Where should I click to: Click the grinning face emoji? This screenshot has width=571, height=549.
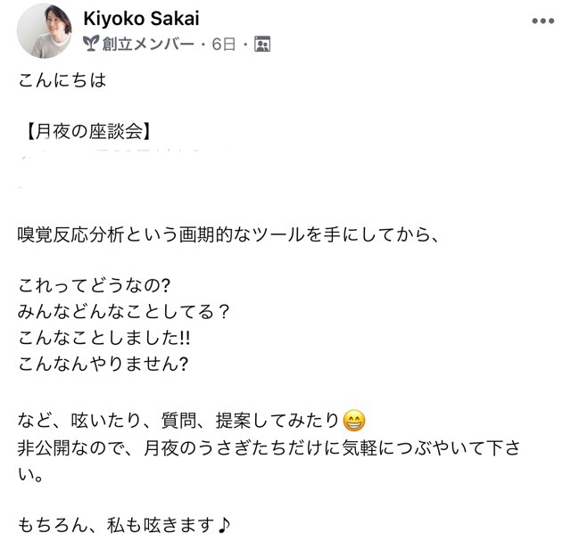point(354,419)
